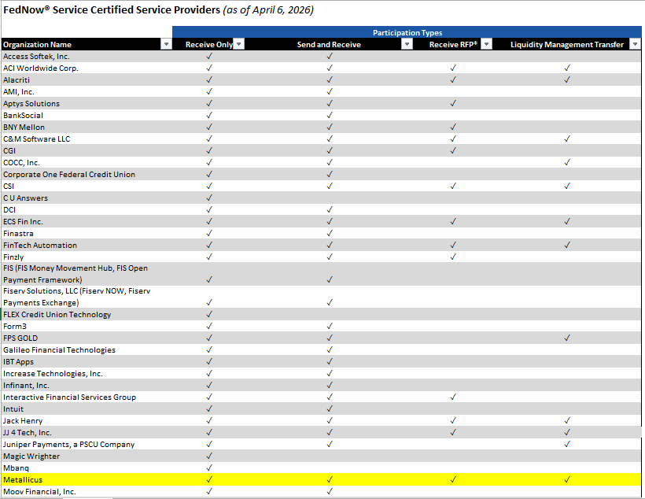
Task: Open the Receive RFP* filter dropdown
Action: tap(486, 44)
